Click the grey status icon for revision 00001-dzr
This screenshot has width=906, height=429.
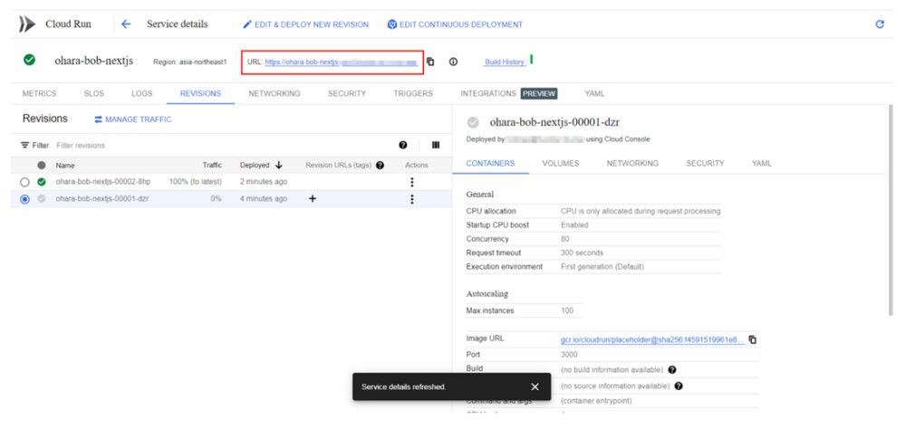(x=41, y=199)
